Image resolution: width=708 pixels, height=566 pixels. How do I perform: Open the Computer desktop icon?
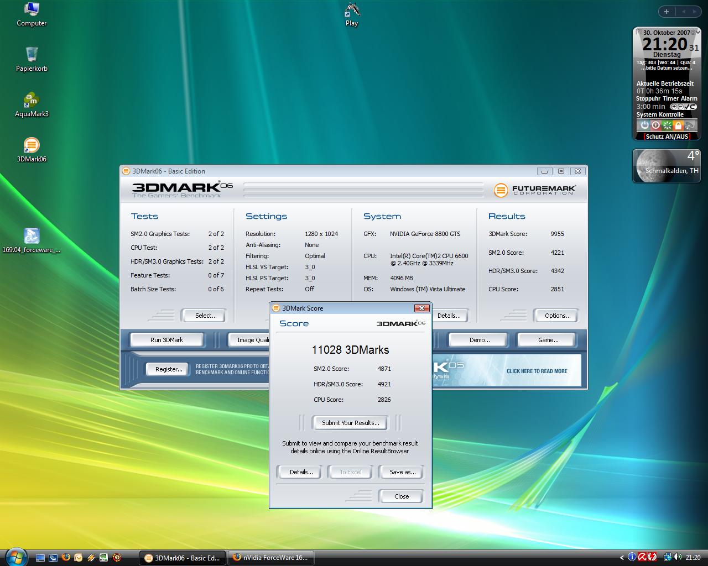coord(32,14)
